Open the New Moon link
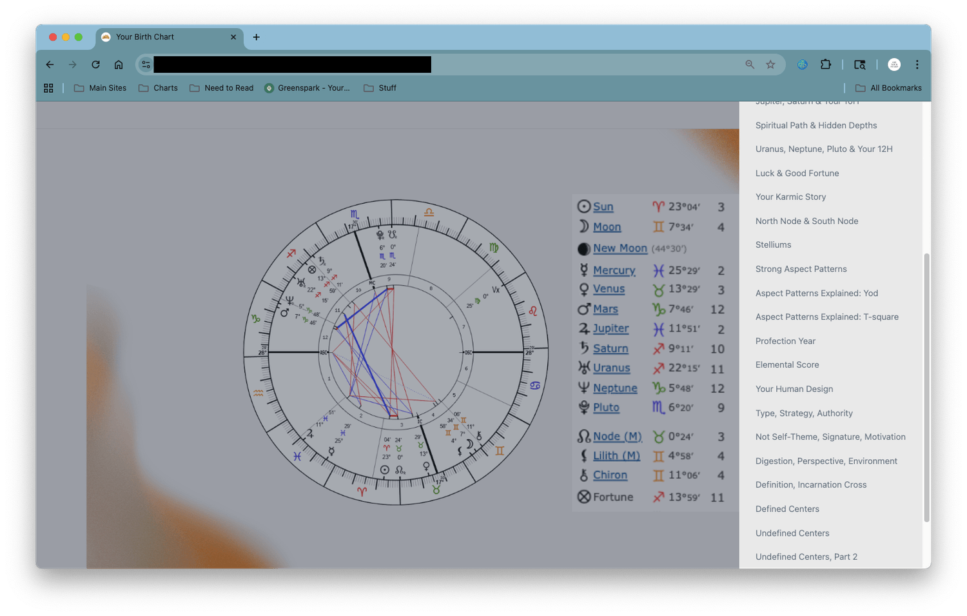967x616 pixels. tap(620, 248)
